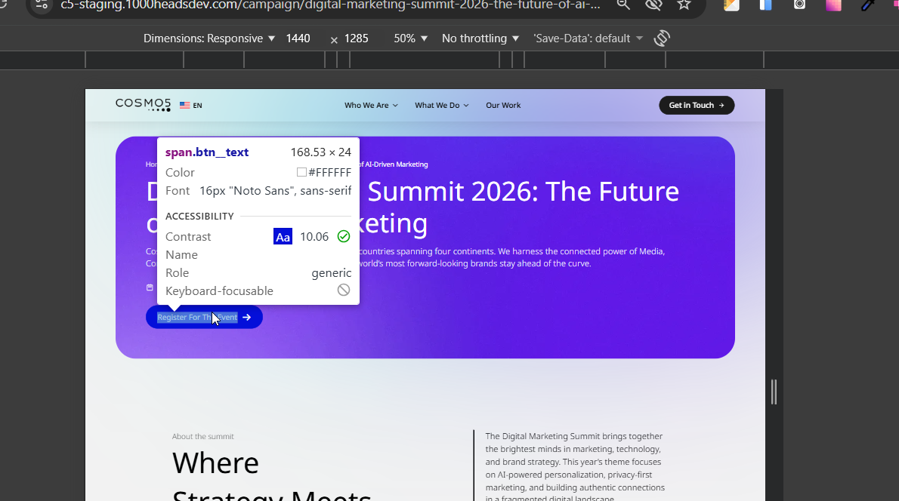The image size is (899, 501).
Task: Open the Dimensions: Responsive dropdown
Action: 209,38
